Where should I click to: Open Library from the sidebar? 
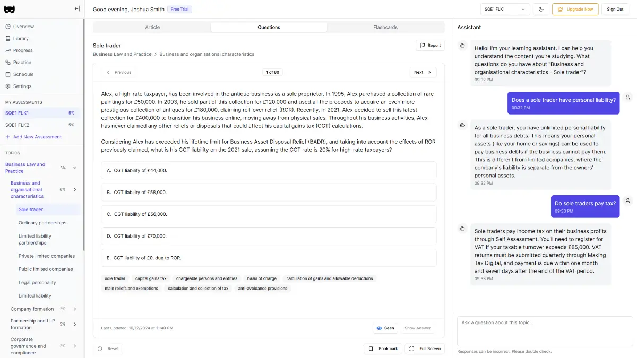click(21, 39)
